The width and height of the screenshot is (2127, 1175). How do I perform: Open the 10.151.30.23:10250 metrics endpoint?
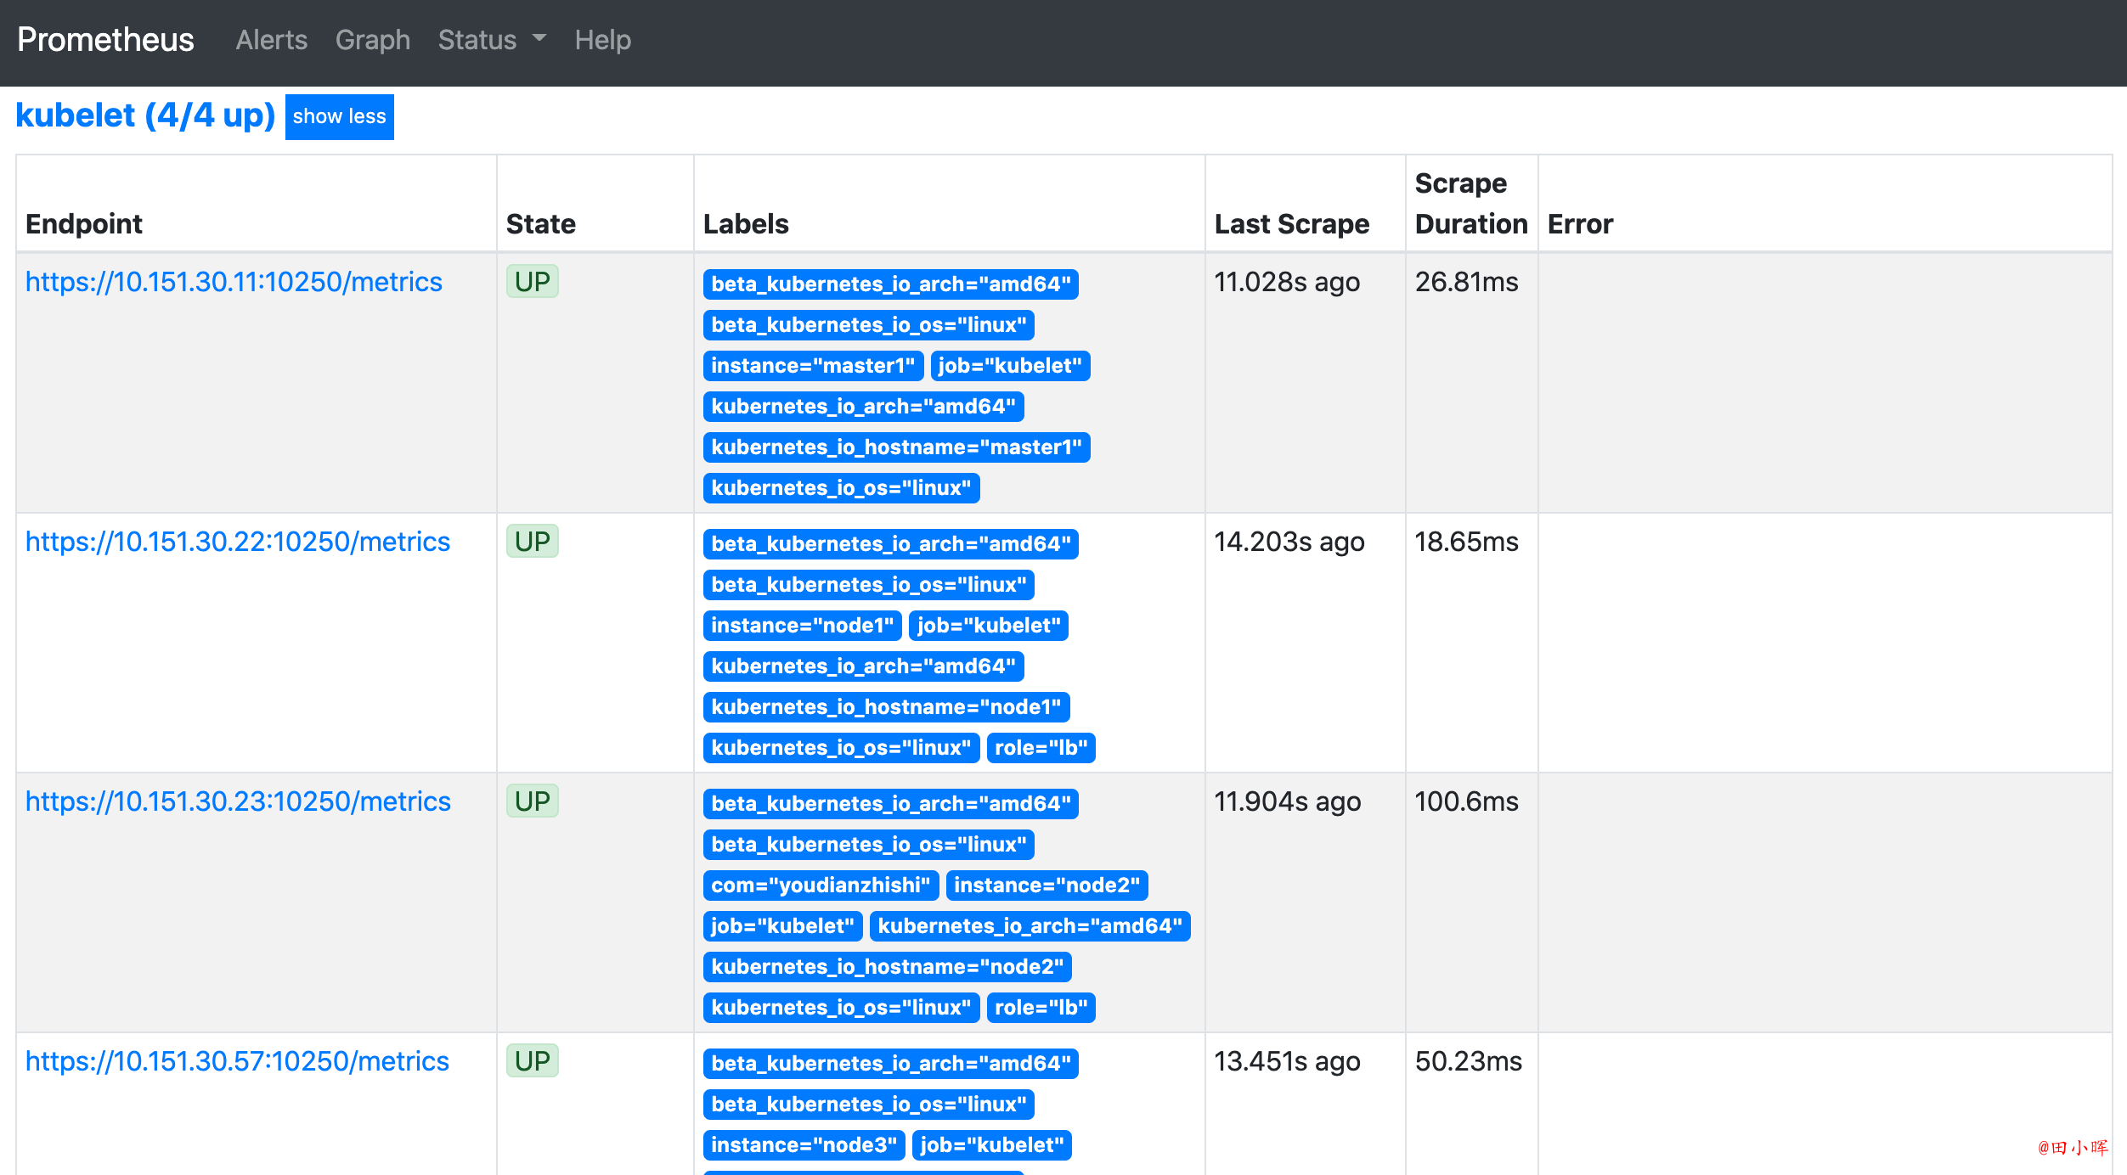click(238, 801)
